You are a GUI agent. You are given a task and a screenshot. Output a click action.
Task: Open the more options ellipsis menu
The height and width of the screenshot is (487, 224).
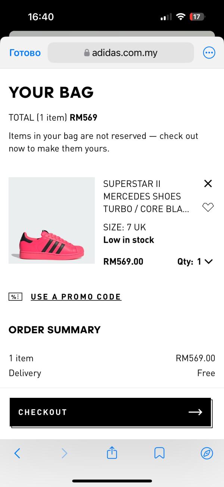pyautogui.click(x=209, y=53)
